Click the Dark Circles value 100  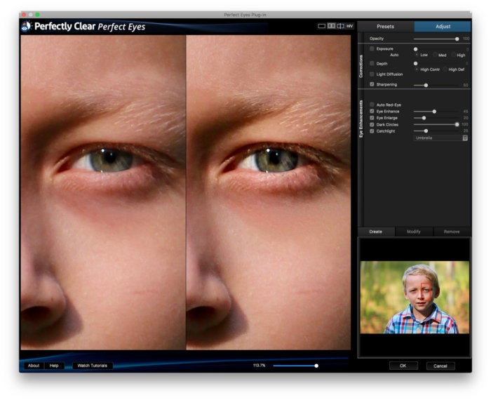pos(464,125)
